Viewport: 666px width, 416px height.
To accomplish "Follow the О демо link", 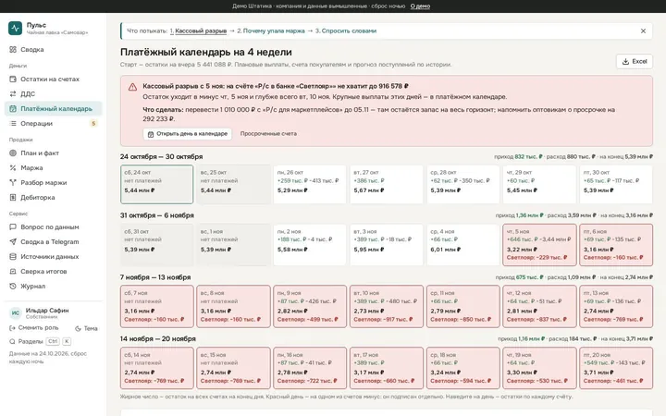I will pyautogui.click(x=420, y=6).
